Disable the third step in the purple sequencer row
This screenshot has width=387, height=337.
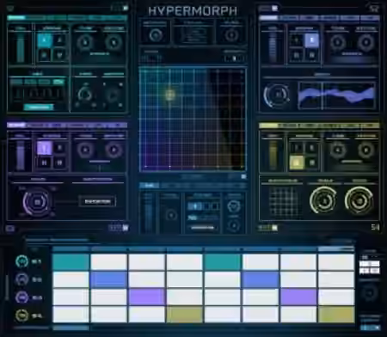pos(146,297)
